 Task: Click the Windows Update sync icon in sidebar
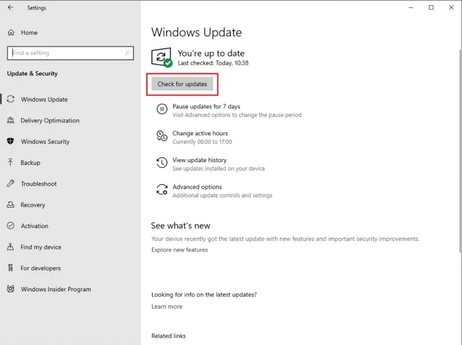[10, 99]
